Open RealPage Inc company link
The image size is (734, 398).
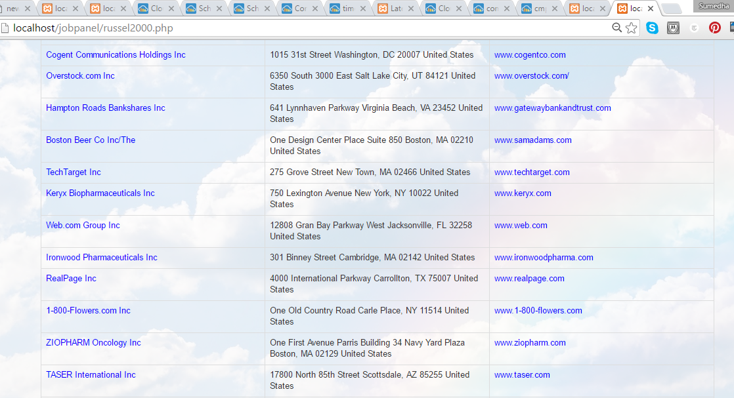(71, 278)
